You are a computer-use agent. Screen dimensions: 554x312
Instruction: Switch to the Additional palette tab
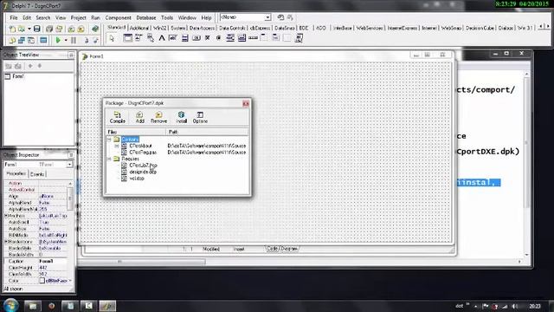138,28
